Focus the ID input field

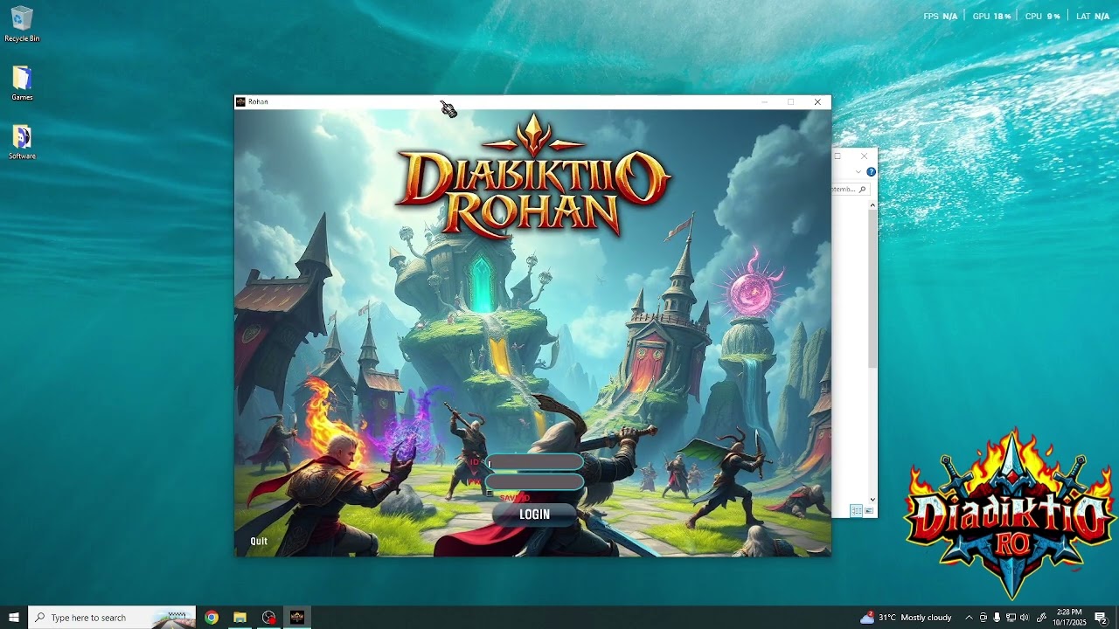pos(534,463)
